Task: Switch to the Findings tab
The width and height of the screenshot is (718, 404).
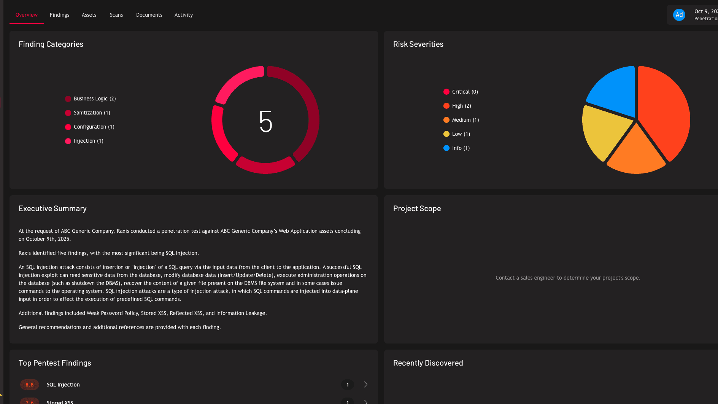Action: 59,15
